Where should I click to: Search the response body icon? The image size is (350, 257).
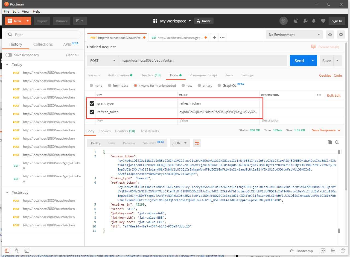coord(337,142)
